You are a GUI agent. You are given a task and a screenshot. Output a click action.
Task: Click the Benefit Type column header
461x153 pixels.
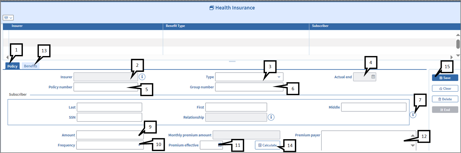pos(236,26)
